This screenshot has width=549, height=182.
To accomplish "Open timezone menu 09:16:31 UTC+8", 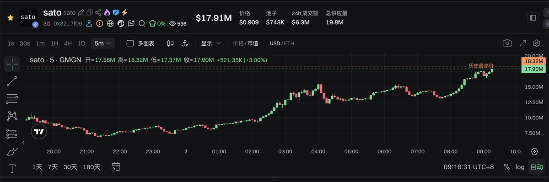I will pos(468,167).
